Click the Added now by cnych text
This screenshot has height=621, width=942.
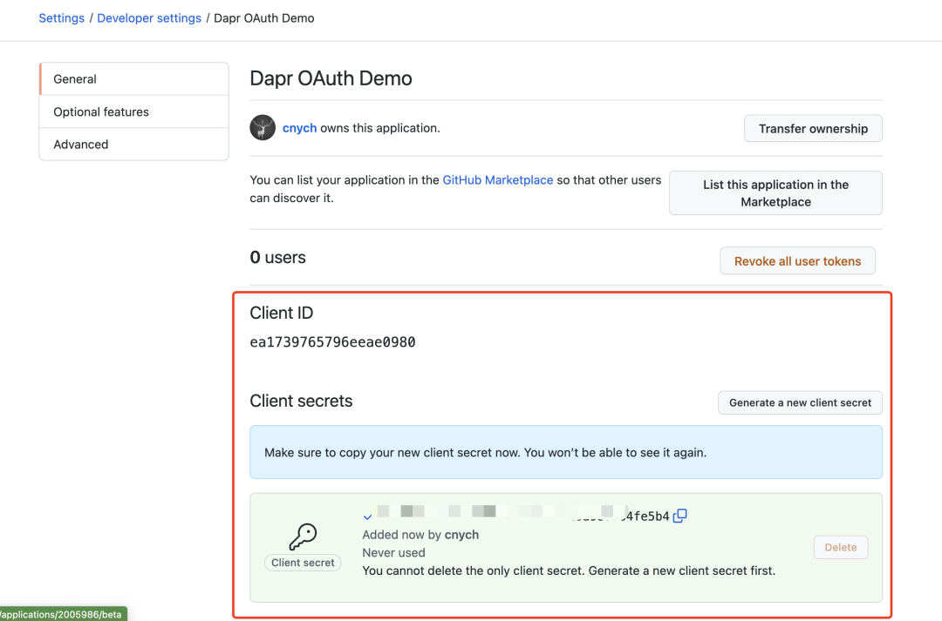pos(420,535)
